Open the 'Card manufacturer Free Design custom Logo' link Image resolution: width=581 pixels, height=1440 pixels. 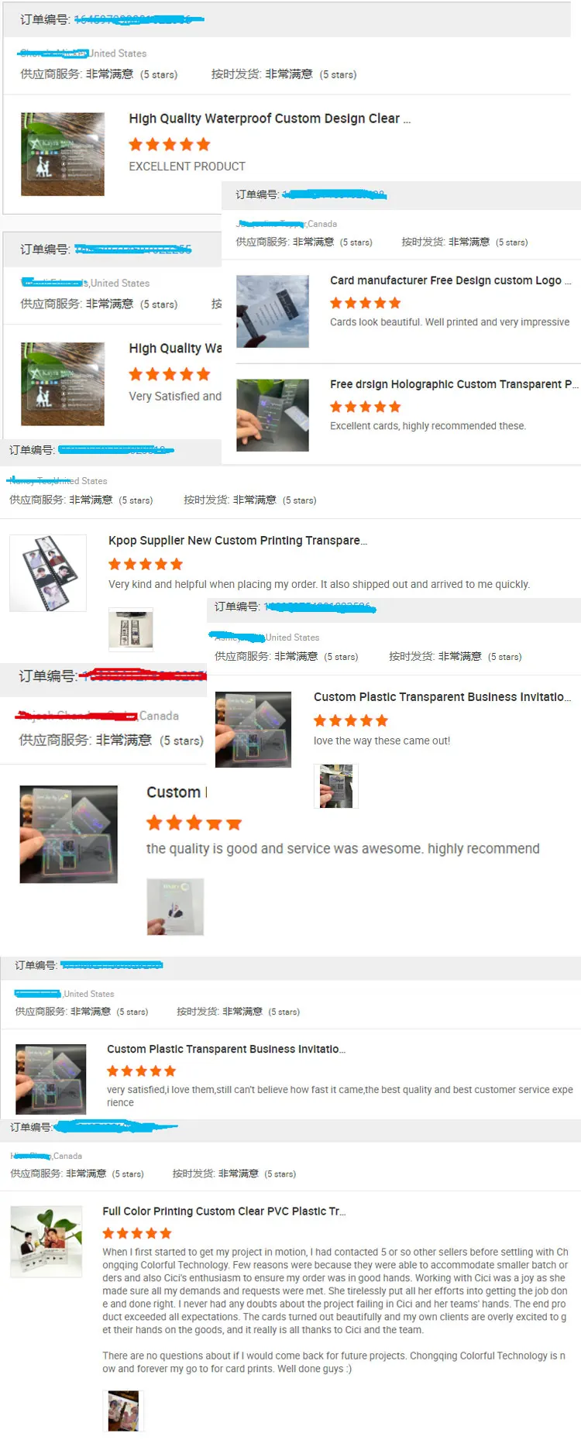[x=450, y=280]
